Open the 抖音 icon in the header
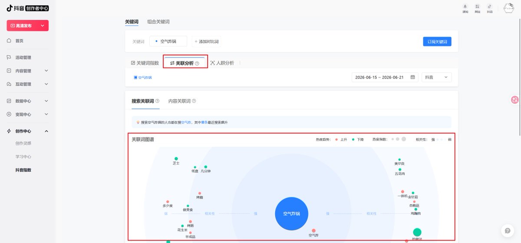 tap(490, 7)
